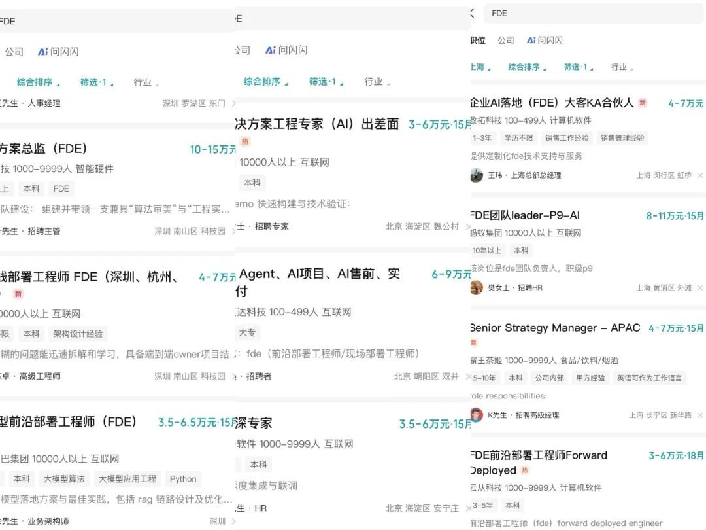Click the 学历不限 tag
The image size is (706, 530).
(518, 138)
